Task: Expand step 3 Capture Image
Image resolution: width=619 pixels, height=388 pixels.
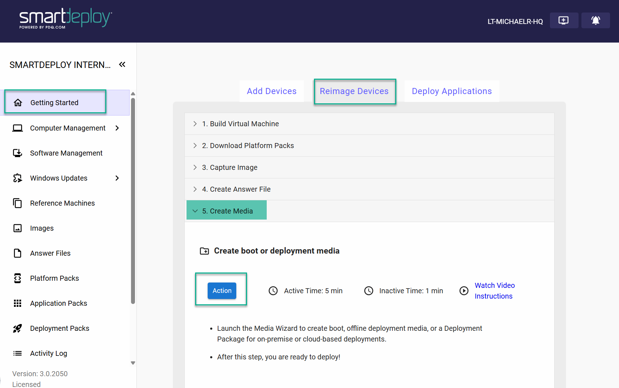Action: click(229, 167)
